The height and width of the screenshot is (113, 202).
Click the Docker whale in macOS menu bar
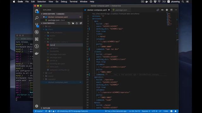(147, 2)
